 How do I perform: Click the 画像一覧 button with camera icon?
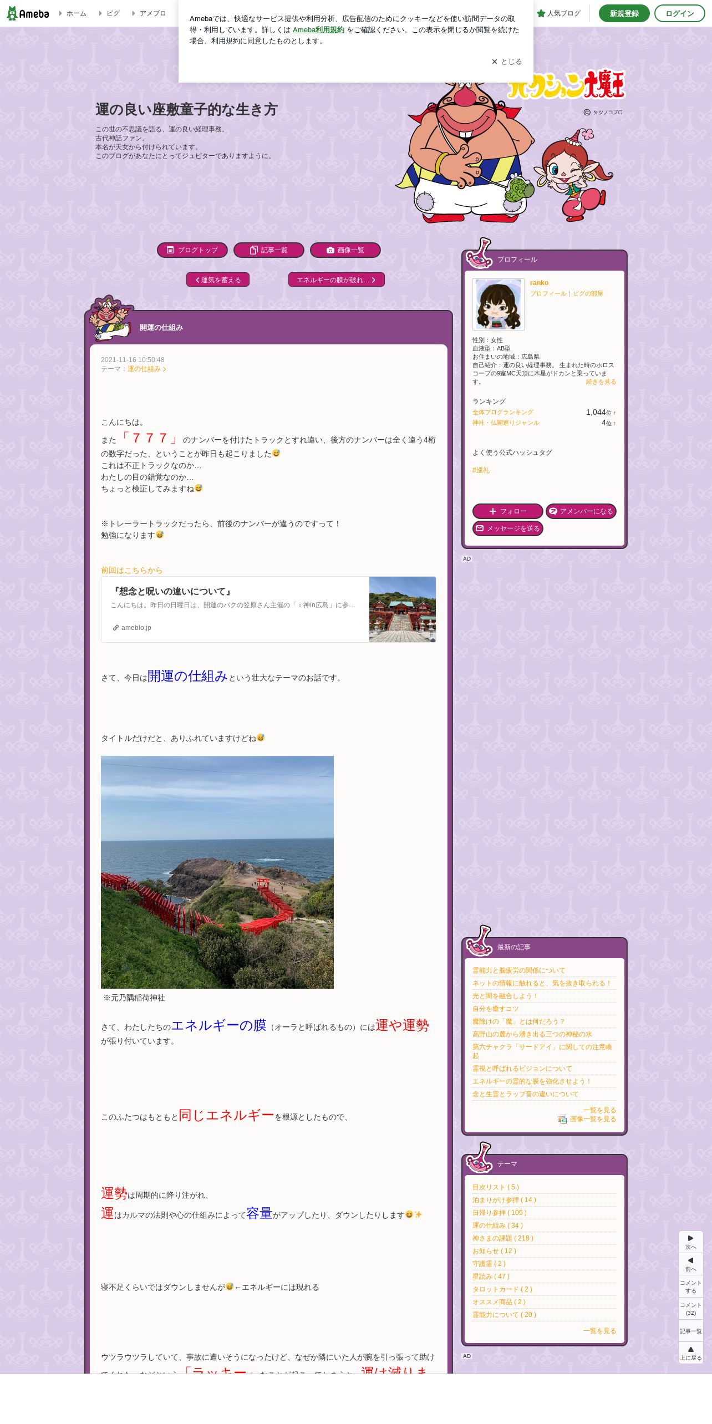pos(345,250)
